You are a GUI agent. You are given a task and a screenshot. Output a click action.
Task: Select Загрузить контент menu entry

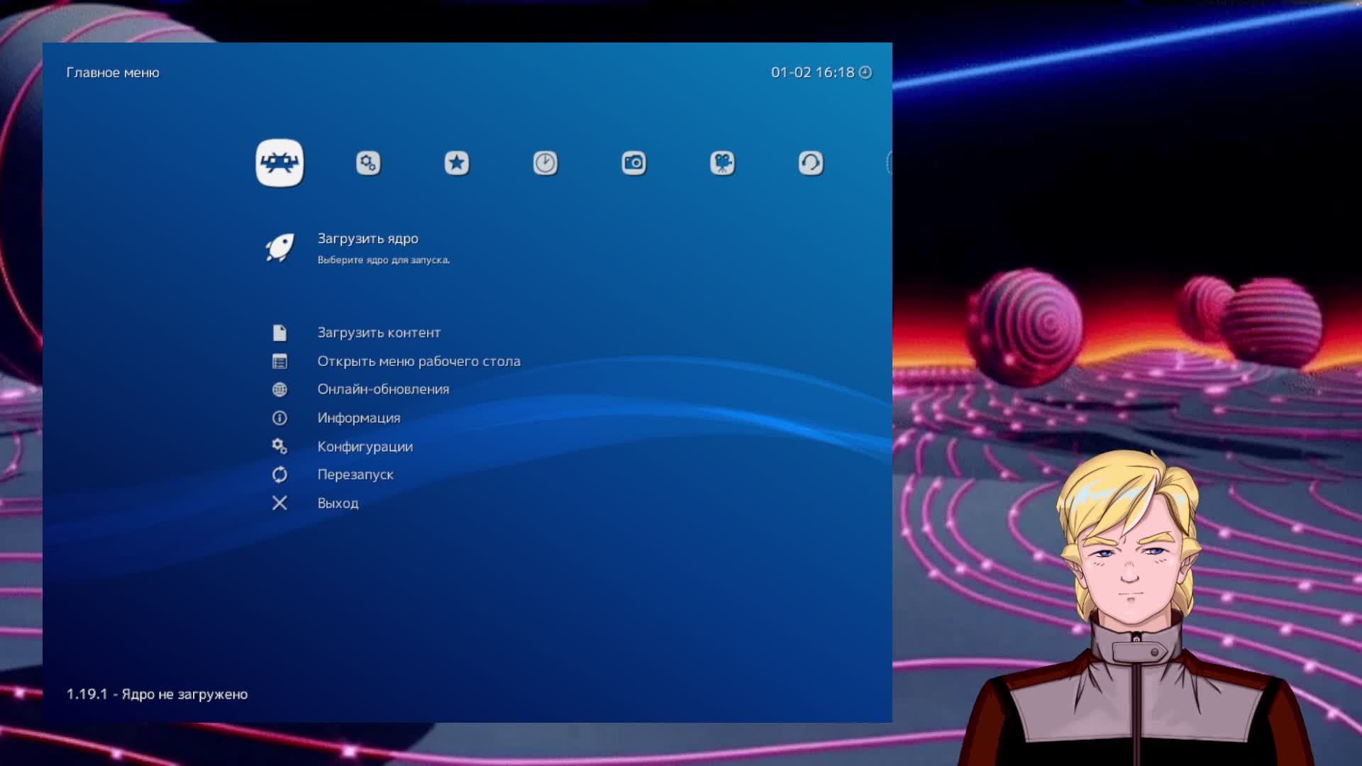pyautogui.click(x=379, y=333)
